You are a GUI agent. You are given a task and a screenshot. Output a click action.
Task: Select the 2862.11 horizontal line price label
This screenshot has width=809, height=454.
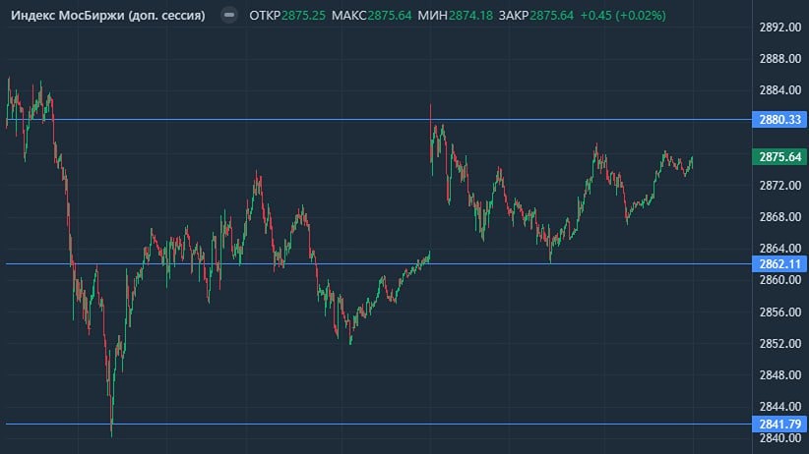pyautogui.click(x=779, y=264)
